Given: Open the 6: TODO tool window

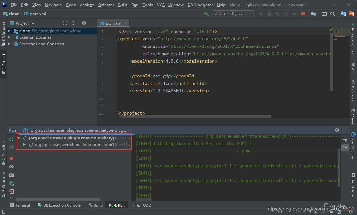Looking at the screenshot, I should point(142,205).
